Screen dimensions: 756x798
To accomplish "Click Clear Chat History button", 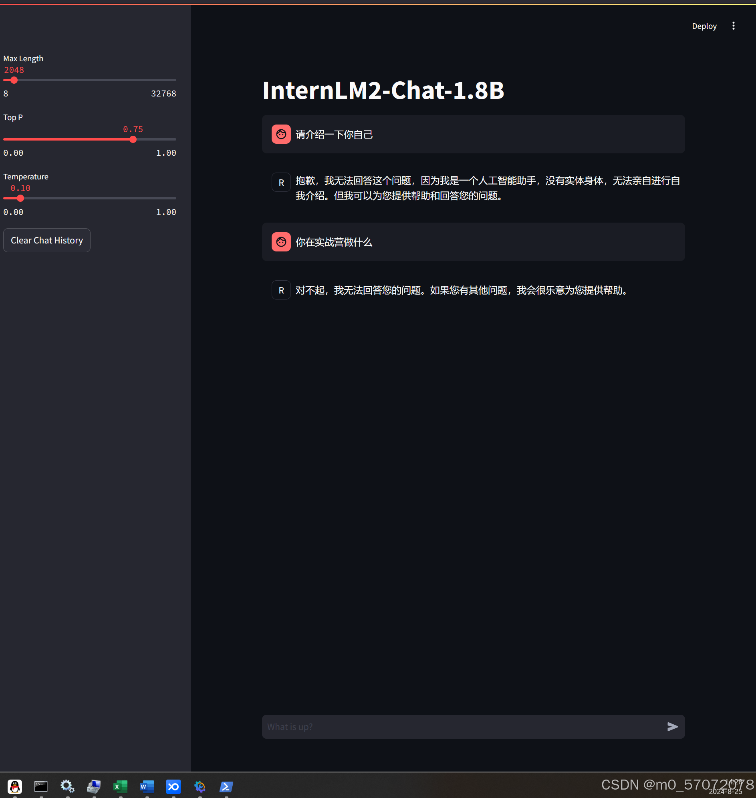I will [x=47, y=240].
